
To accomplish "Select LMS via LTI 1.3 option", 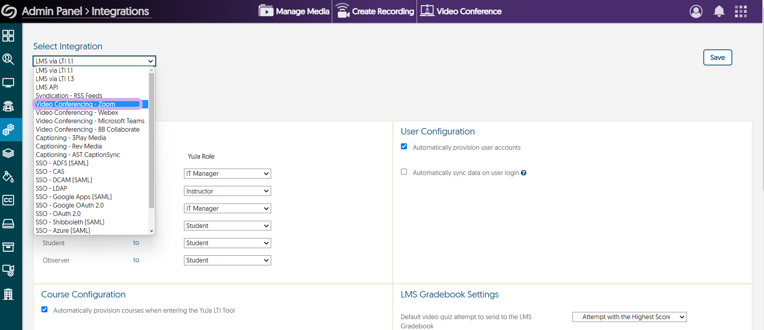I will [91, 79].
